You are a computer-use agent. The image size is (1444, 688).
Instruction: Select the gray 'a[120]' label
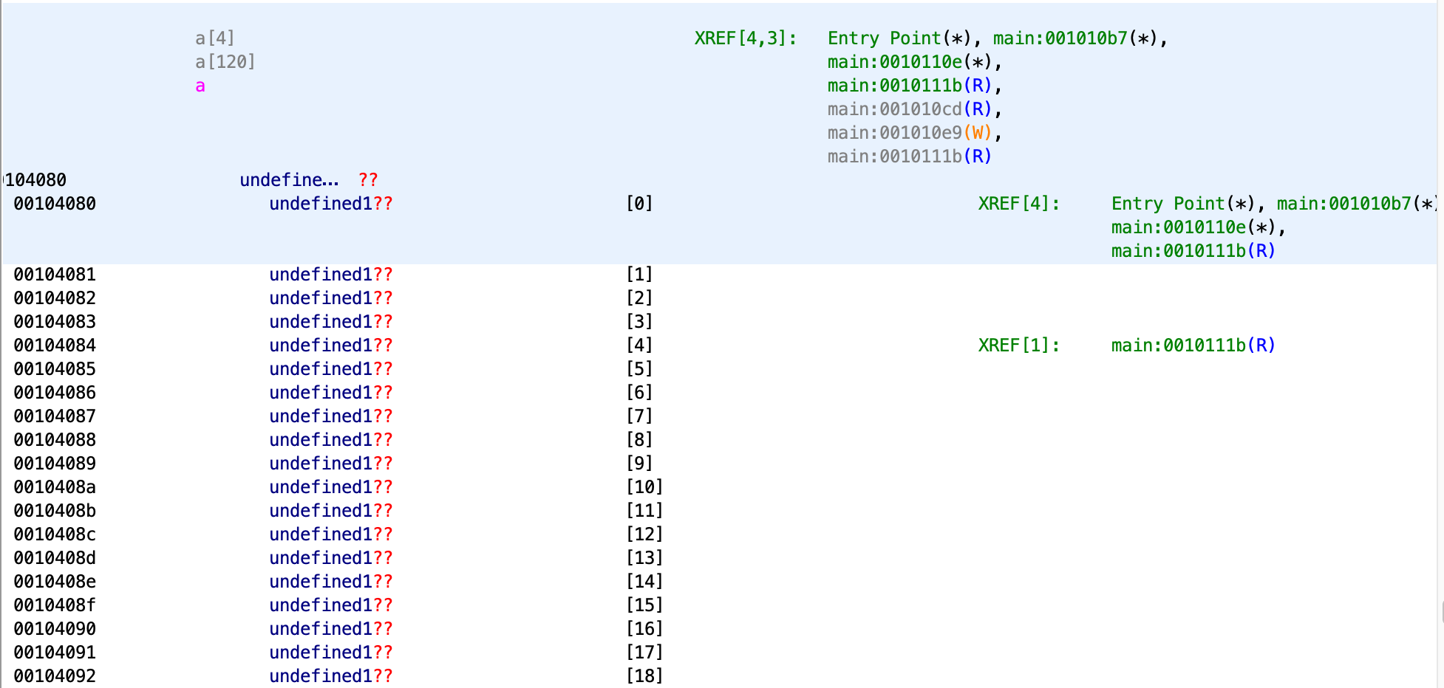pos(225,62)
